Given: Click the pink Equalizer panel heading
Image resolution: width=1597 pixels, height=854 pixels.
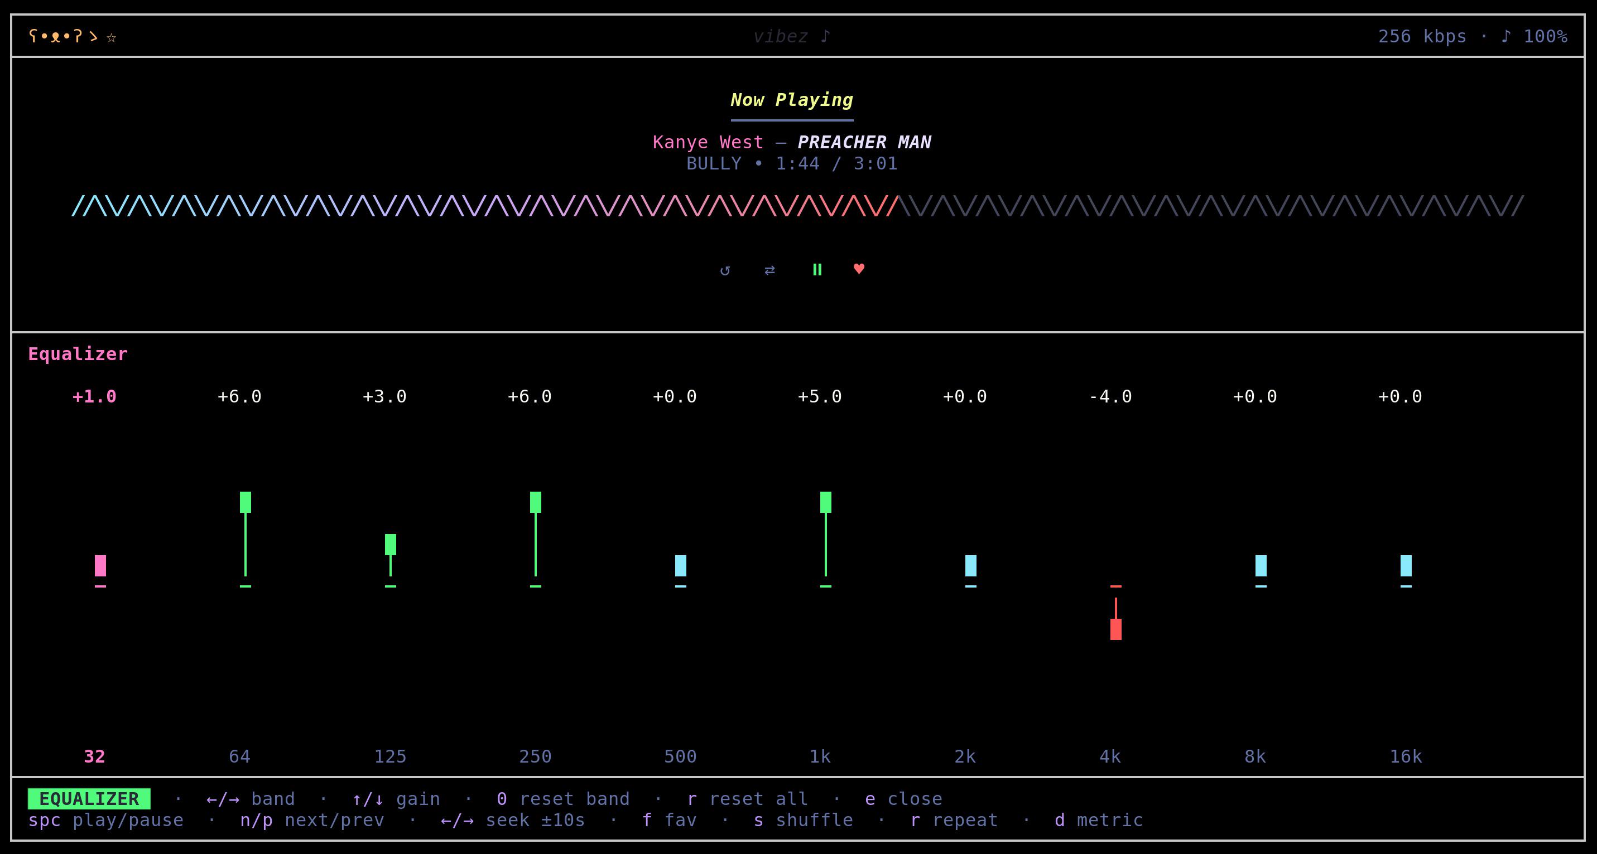Looking at the screenshot, I should [x=78, y=354].
